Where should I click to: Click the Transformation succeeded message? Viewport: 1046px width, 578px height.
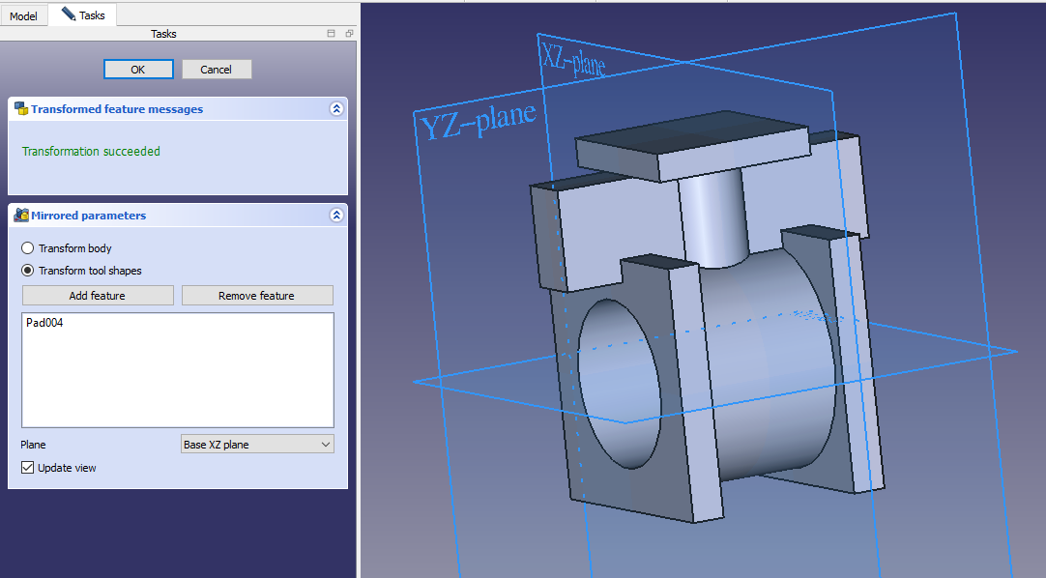point(91,152)
